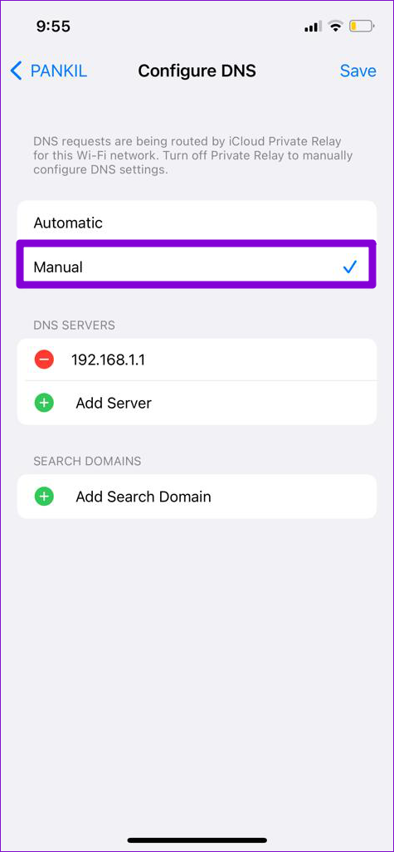Screen dimensions: 394x852
Task: Select the Manual DNS option
Action: 197,267
